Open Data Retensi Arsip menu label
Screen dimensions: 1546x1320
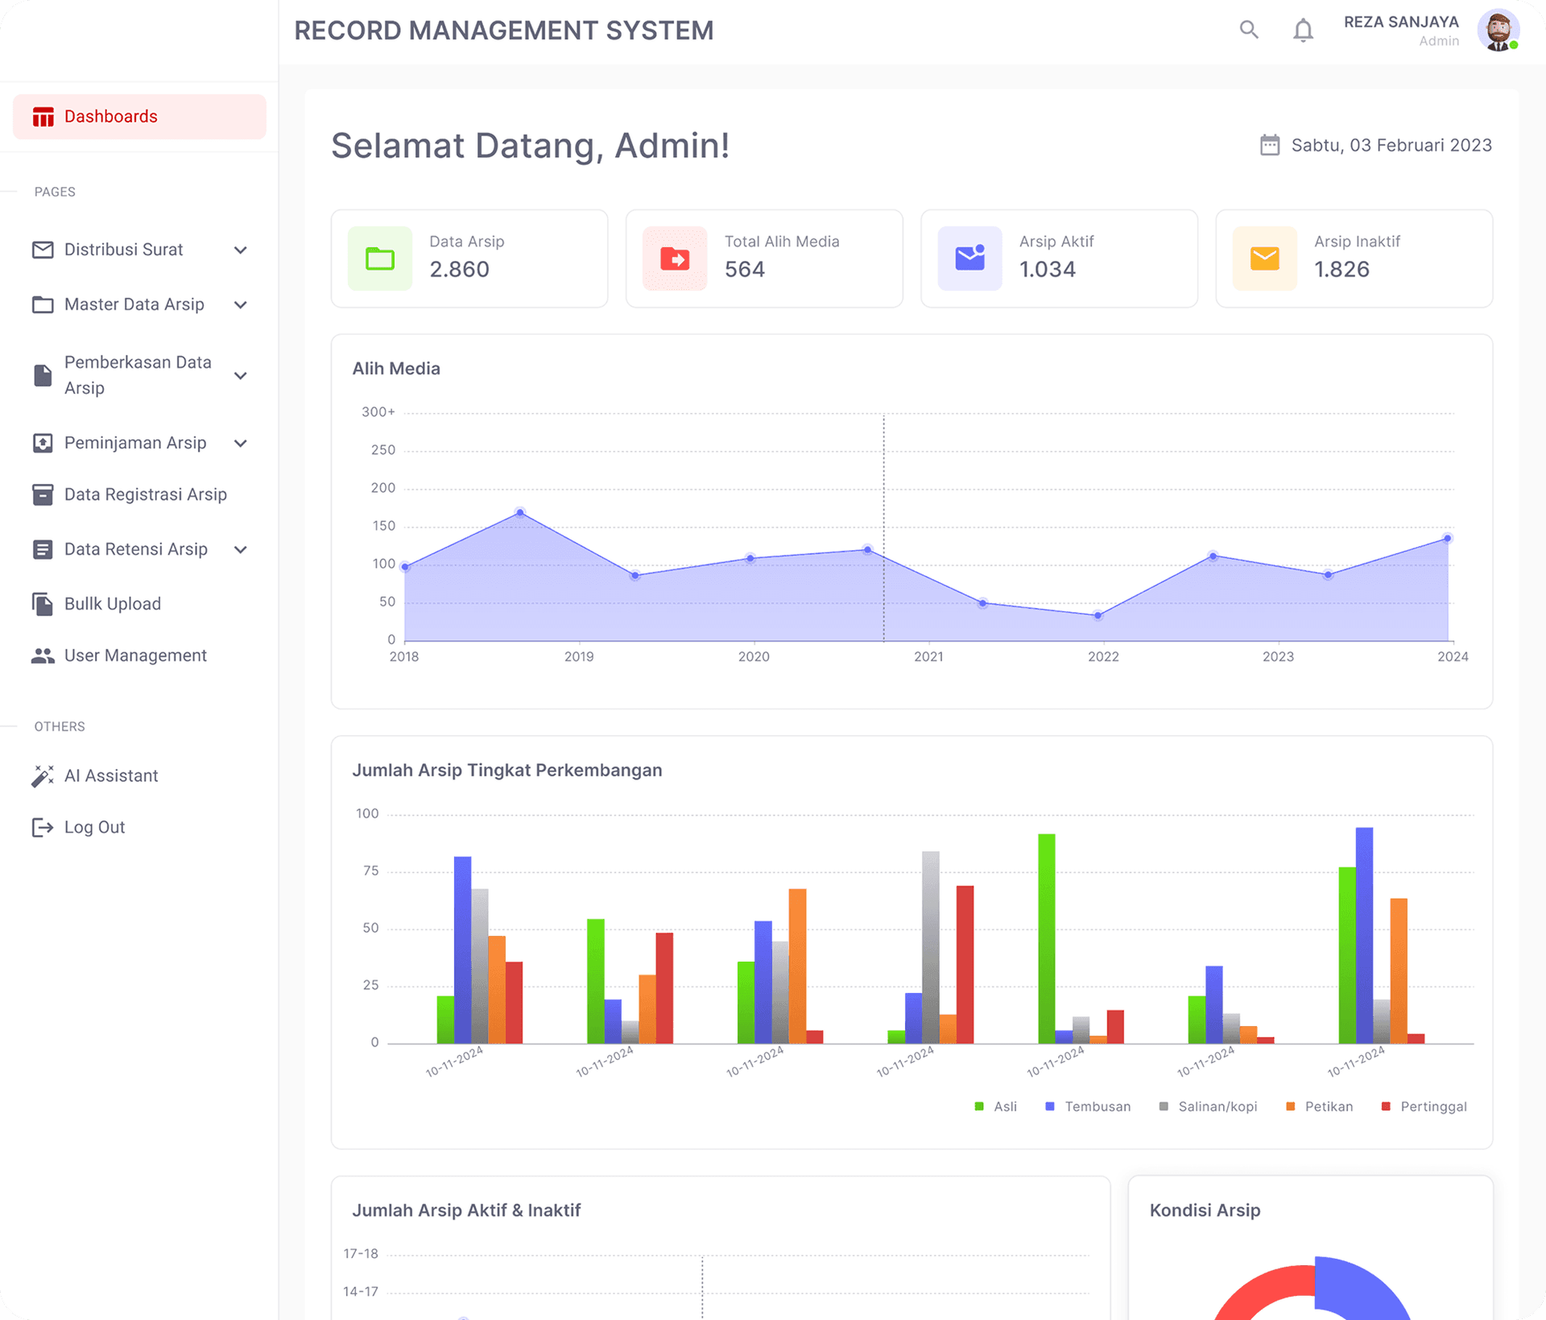click(136, 549)
